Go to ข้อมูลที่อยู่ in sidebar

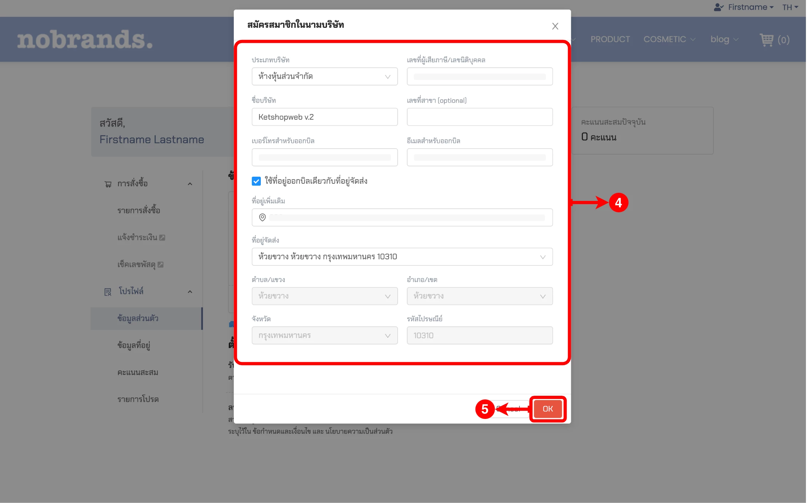[134, 345]
